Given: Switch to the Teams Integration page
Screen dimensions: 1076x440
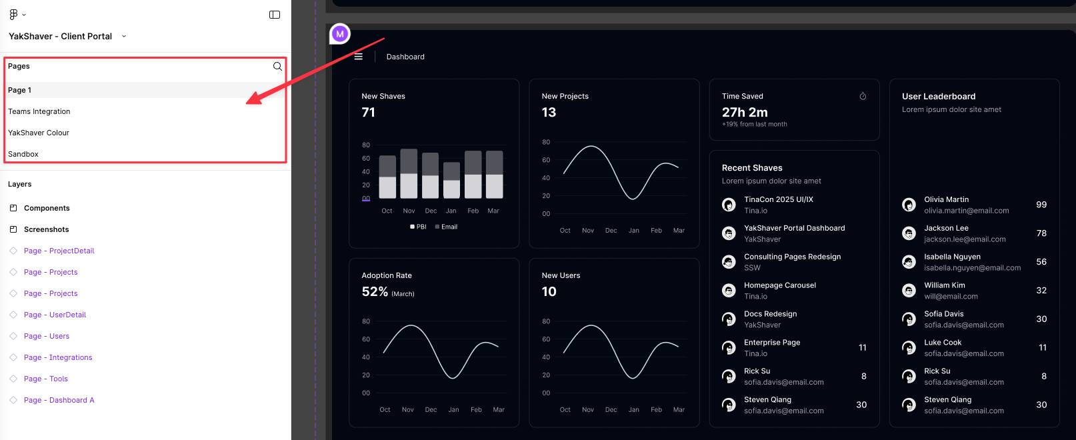Looking at the screenshot, I should pos(39,111).
